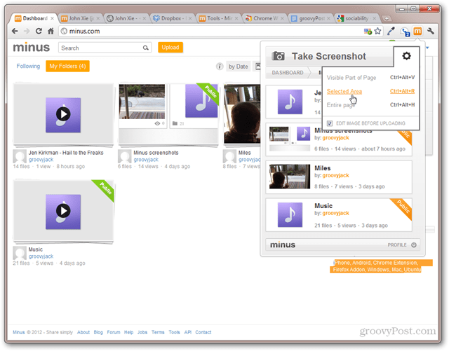Open the Minus extension icon in toolbar
This screenshot has height=351, width=449.
pyautogui.click(x=417, y=31)
